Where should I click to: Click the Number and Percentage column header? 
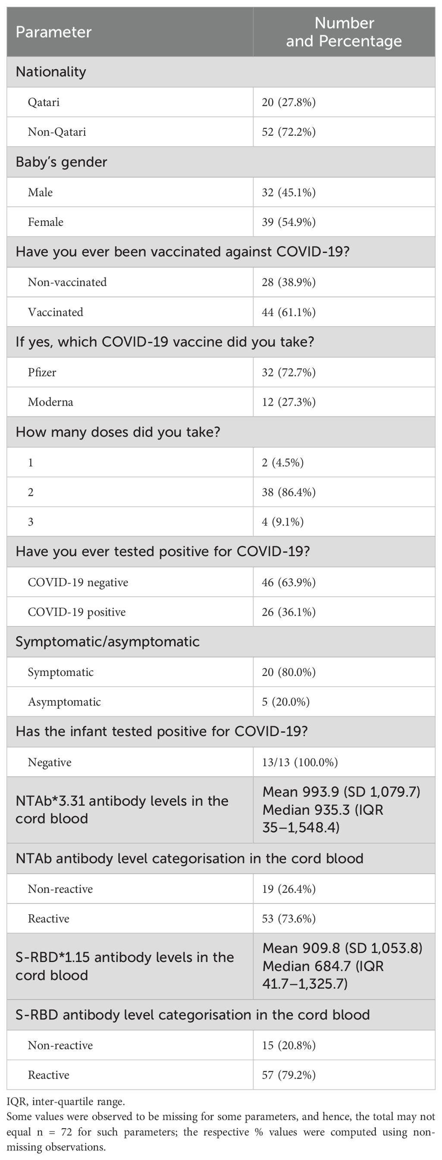(344, 32)
